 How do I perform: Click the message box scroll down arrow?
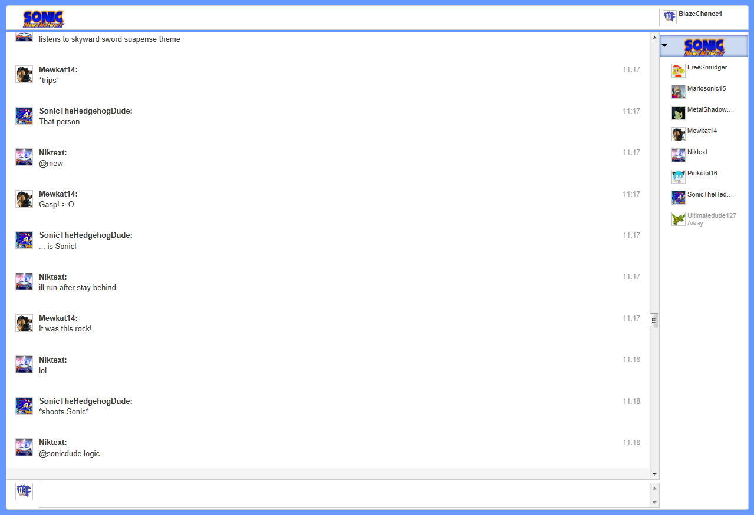[x=653, y=502]
